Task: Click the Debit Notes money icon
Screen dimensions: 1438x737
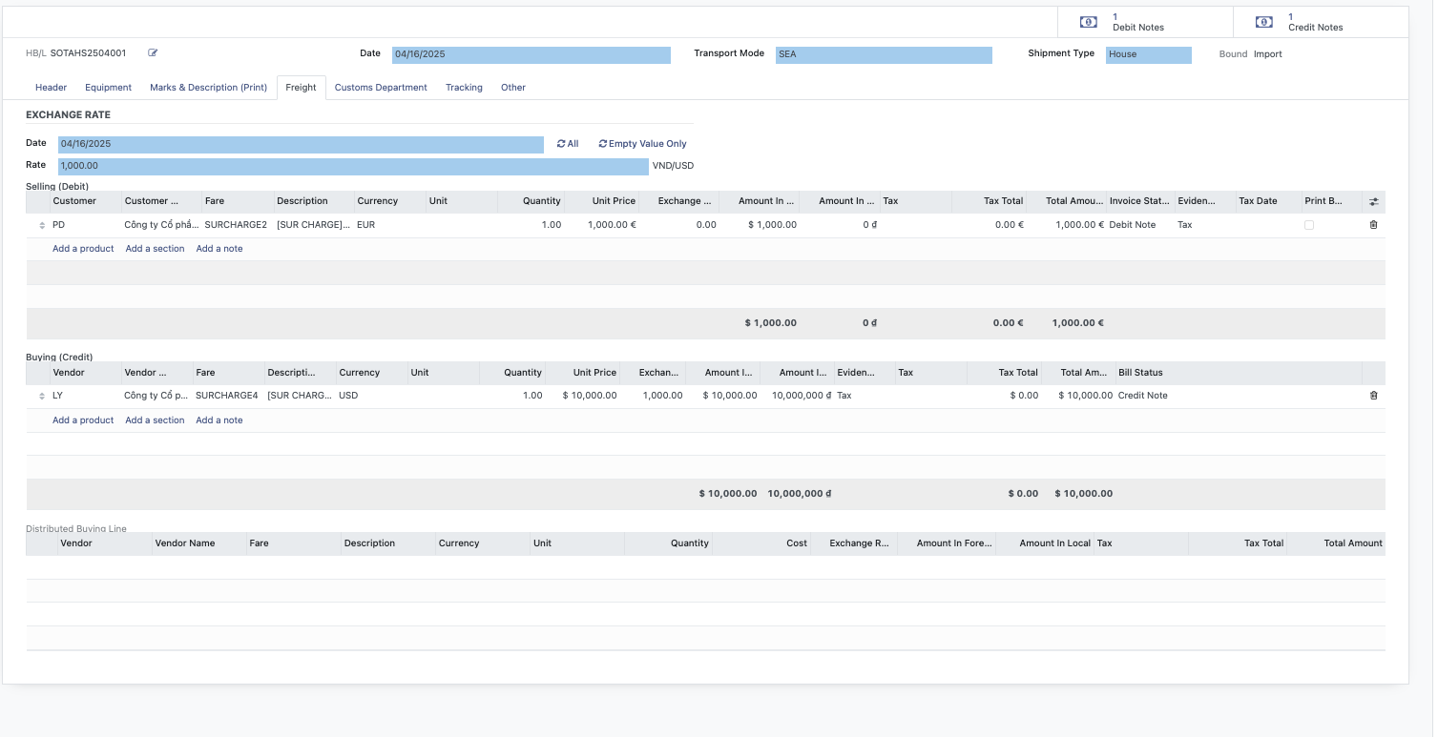Action: [1088, 22]
